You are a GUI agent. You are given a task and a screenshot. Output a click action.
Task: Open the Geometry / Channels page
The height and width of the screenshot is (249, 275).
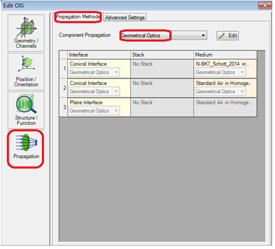(x=26, y=33)
